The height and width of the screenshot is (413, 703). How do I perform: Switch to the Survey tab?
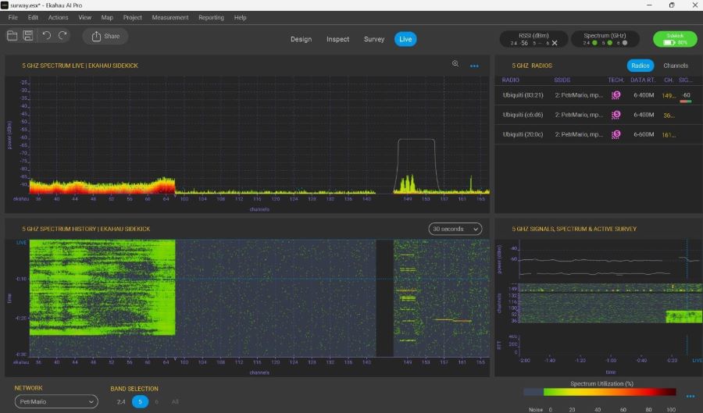(374, 39)
